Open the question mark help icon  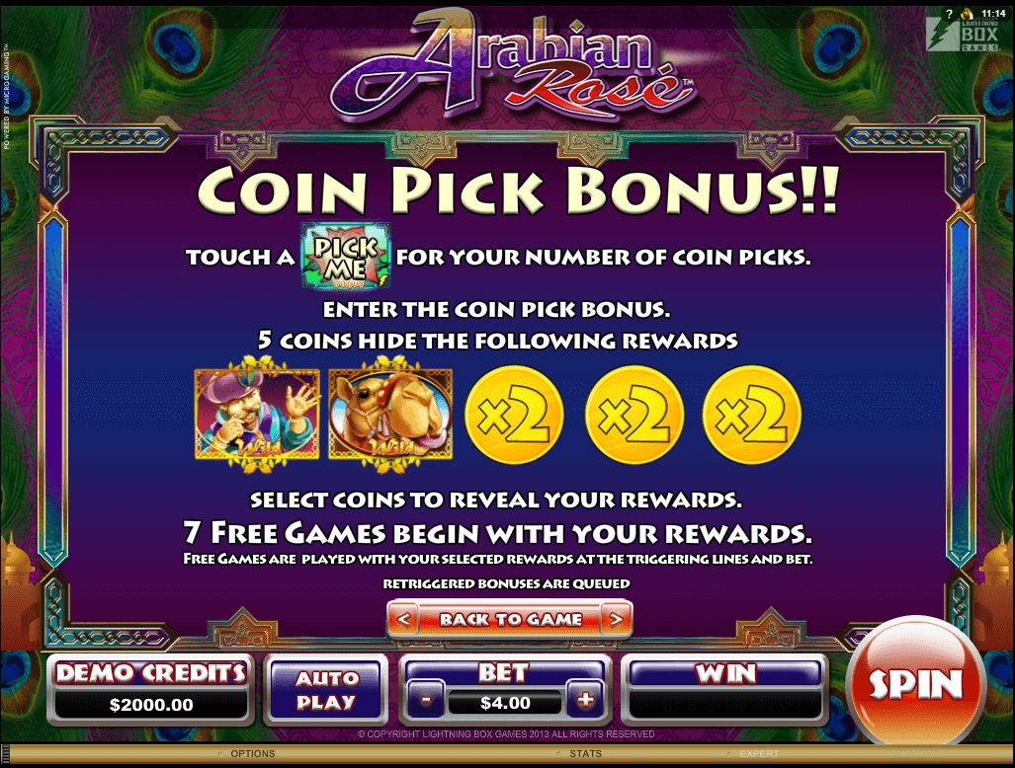point(949,14)
